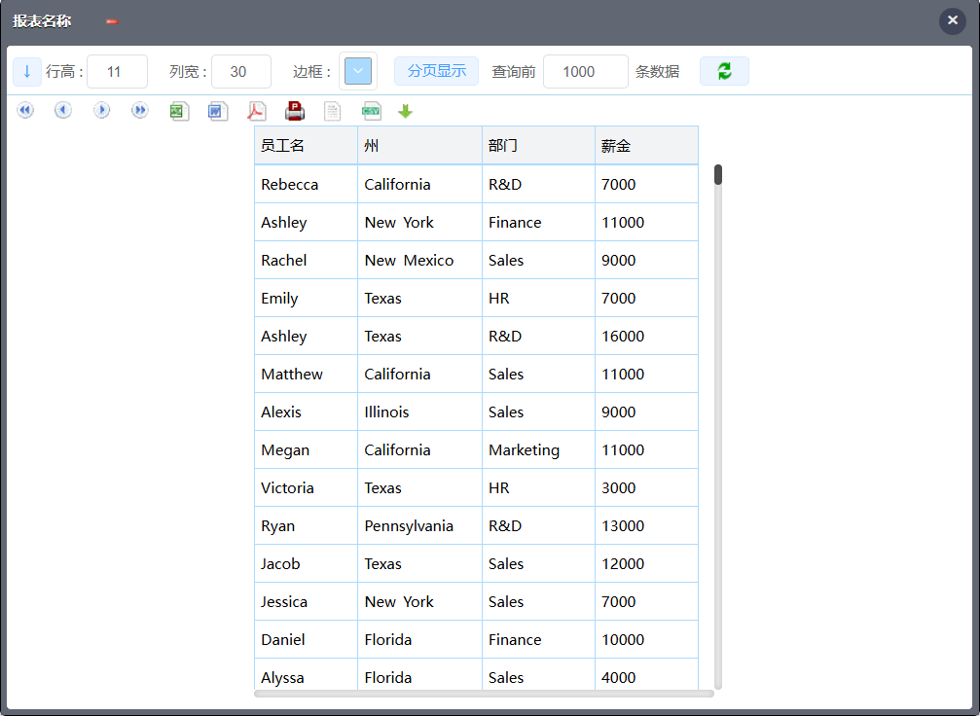Export report as plain text file
Image resolution: width=980 pixels, height=716 pixels.
click(x=333, y=111)
